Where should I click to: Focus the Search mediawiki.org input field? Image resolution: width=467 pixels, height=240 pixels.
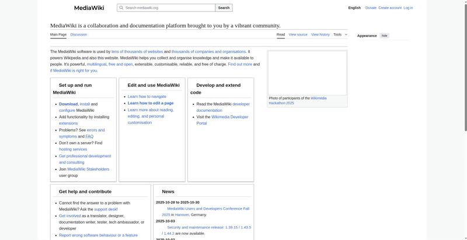click(x=169, y=8)
